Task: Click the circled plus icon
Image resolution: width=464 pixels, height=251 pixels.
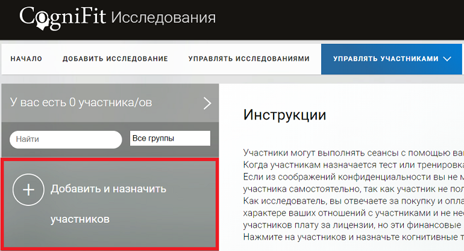Action: (x=29, y=189)
